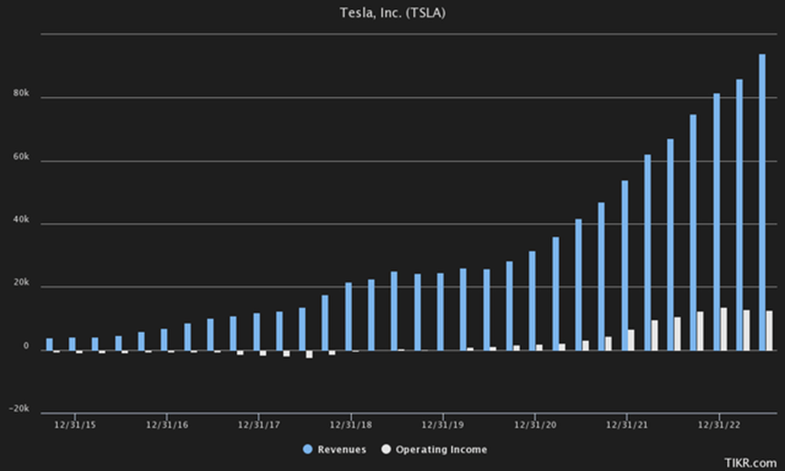This screenshot has height=471, width=785.
Task: Select the blue Revenues bar at 12/31/21
Action: pyautogui.click(x=624, y=265)
